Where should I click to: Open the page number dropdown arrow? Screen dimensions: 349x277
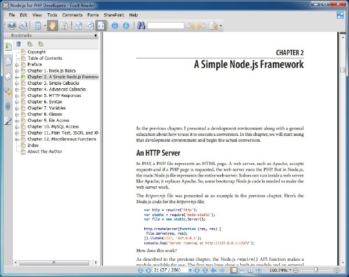point(190,271)
